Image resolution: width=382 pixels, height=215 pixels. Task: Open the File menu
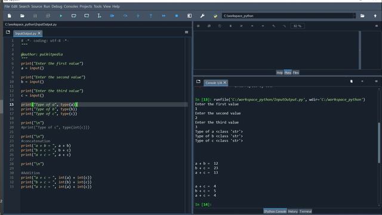(7, 7)
